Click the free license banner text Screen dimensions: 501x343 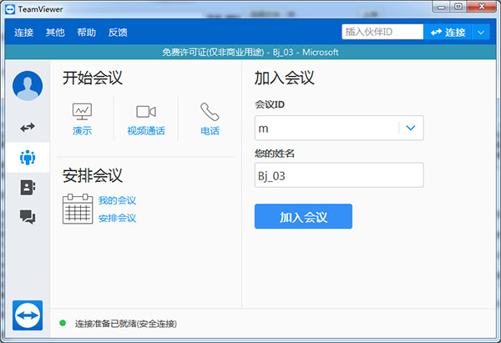[x=250, y=52]
